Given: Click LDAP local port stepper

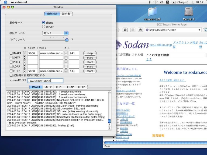Looking at the screenshot, I should click(x=25, y=66).
